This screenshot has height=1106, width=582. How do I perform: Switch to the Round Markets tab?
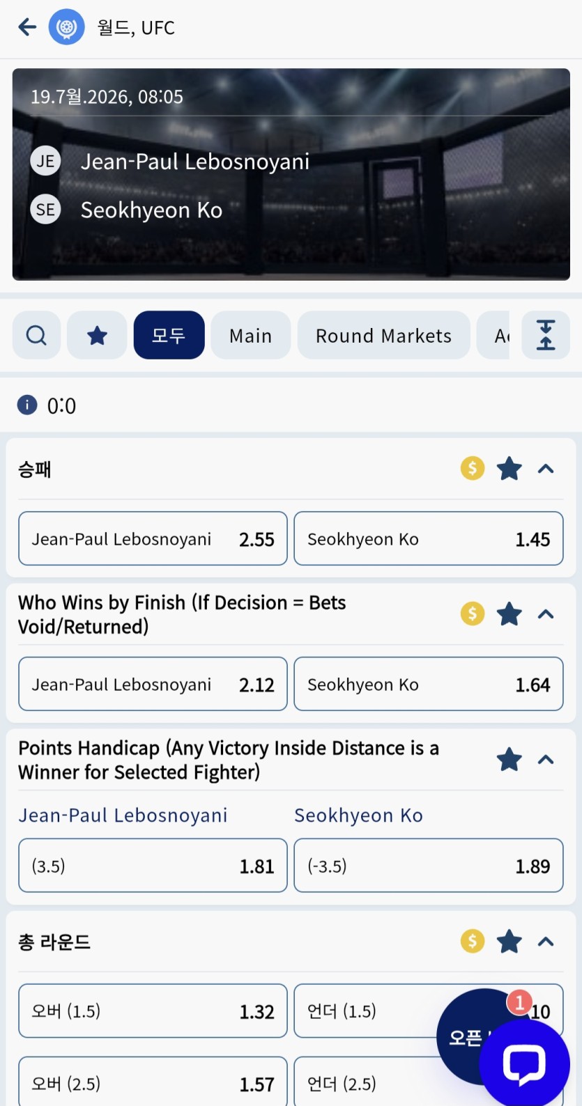[x=384, y=335]
